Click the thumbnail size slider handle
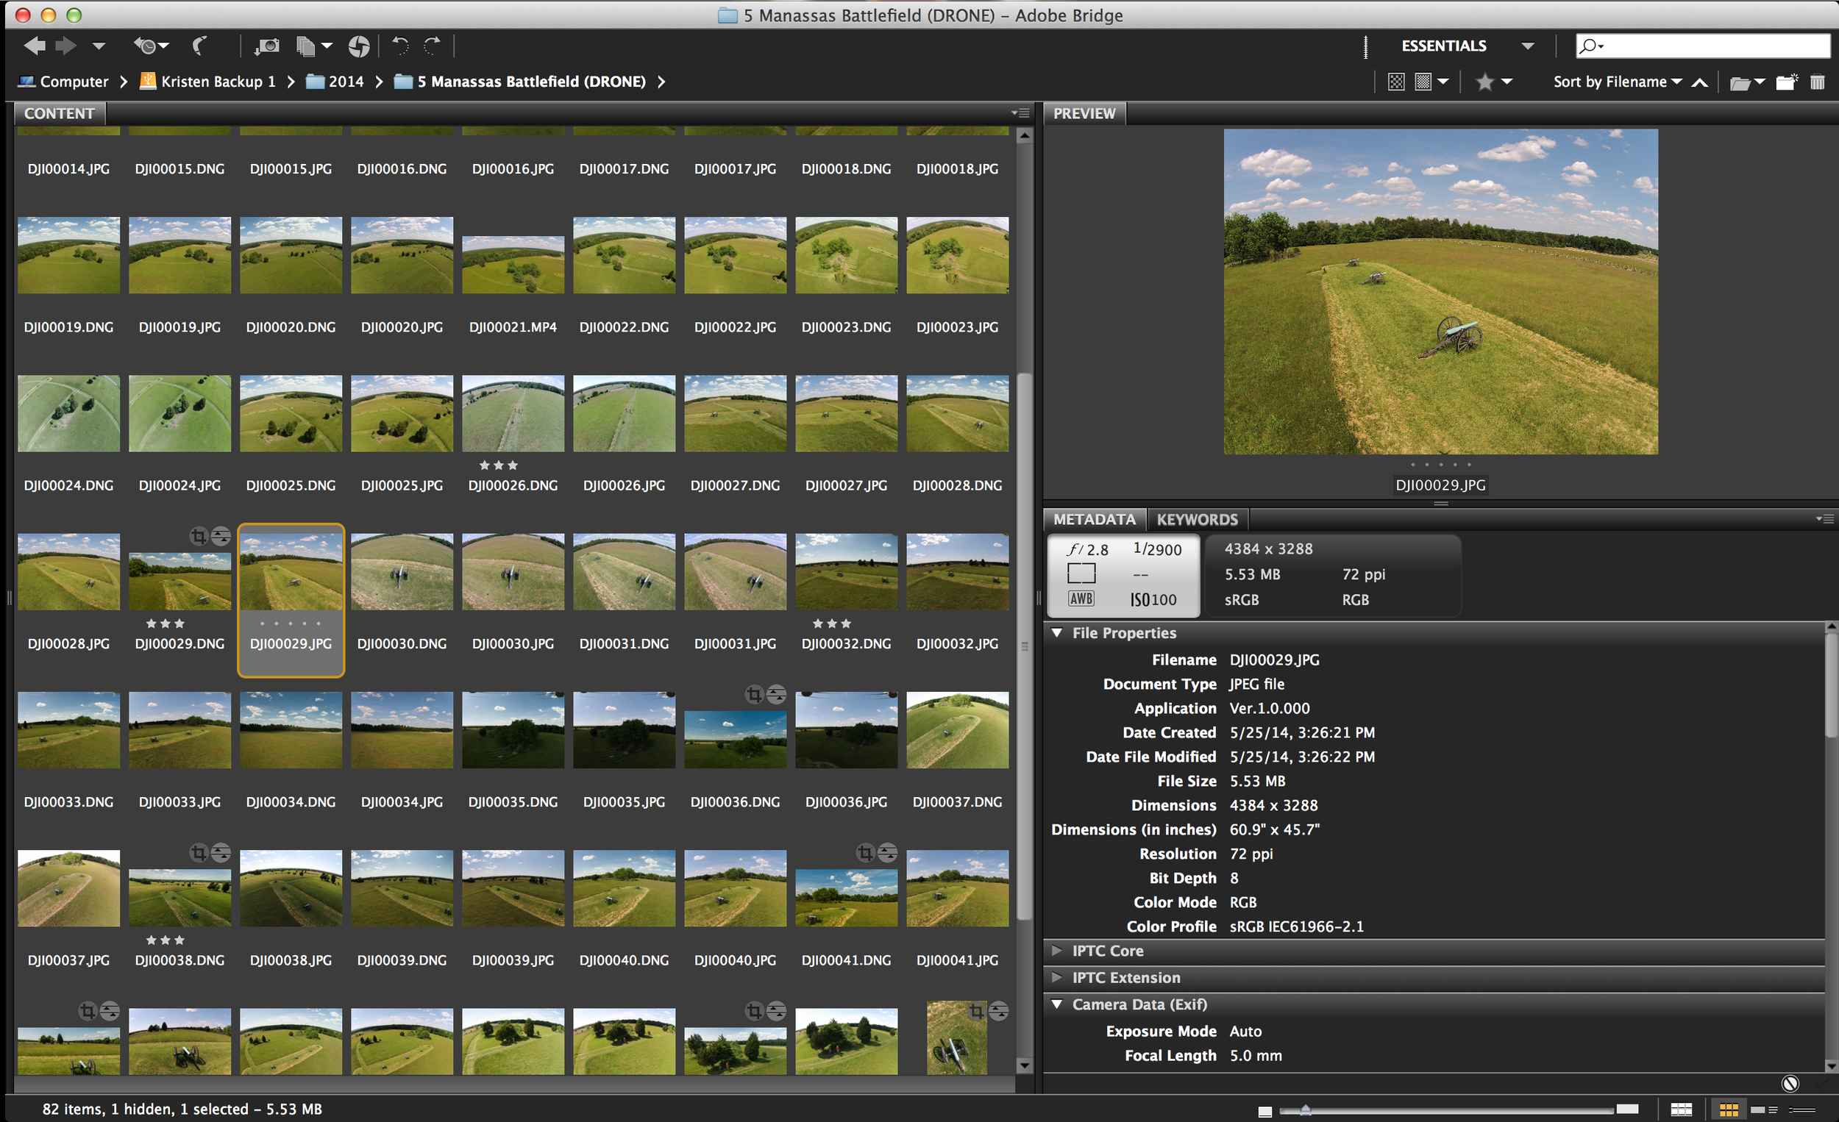 point(1306,1110)
